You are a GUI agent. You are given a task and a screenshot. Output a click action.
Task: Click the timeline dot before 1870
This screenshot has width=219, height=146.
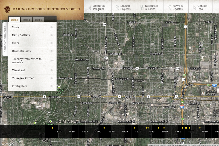tap(52, 128)
